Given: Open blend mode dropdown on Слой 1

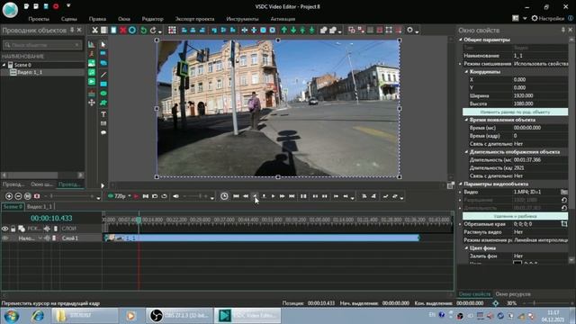Looking at the screenshot, I should tap(40, 238).
